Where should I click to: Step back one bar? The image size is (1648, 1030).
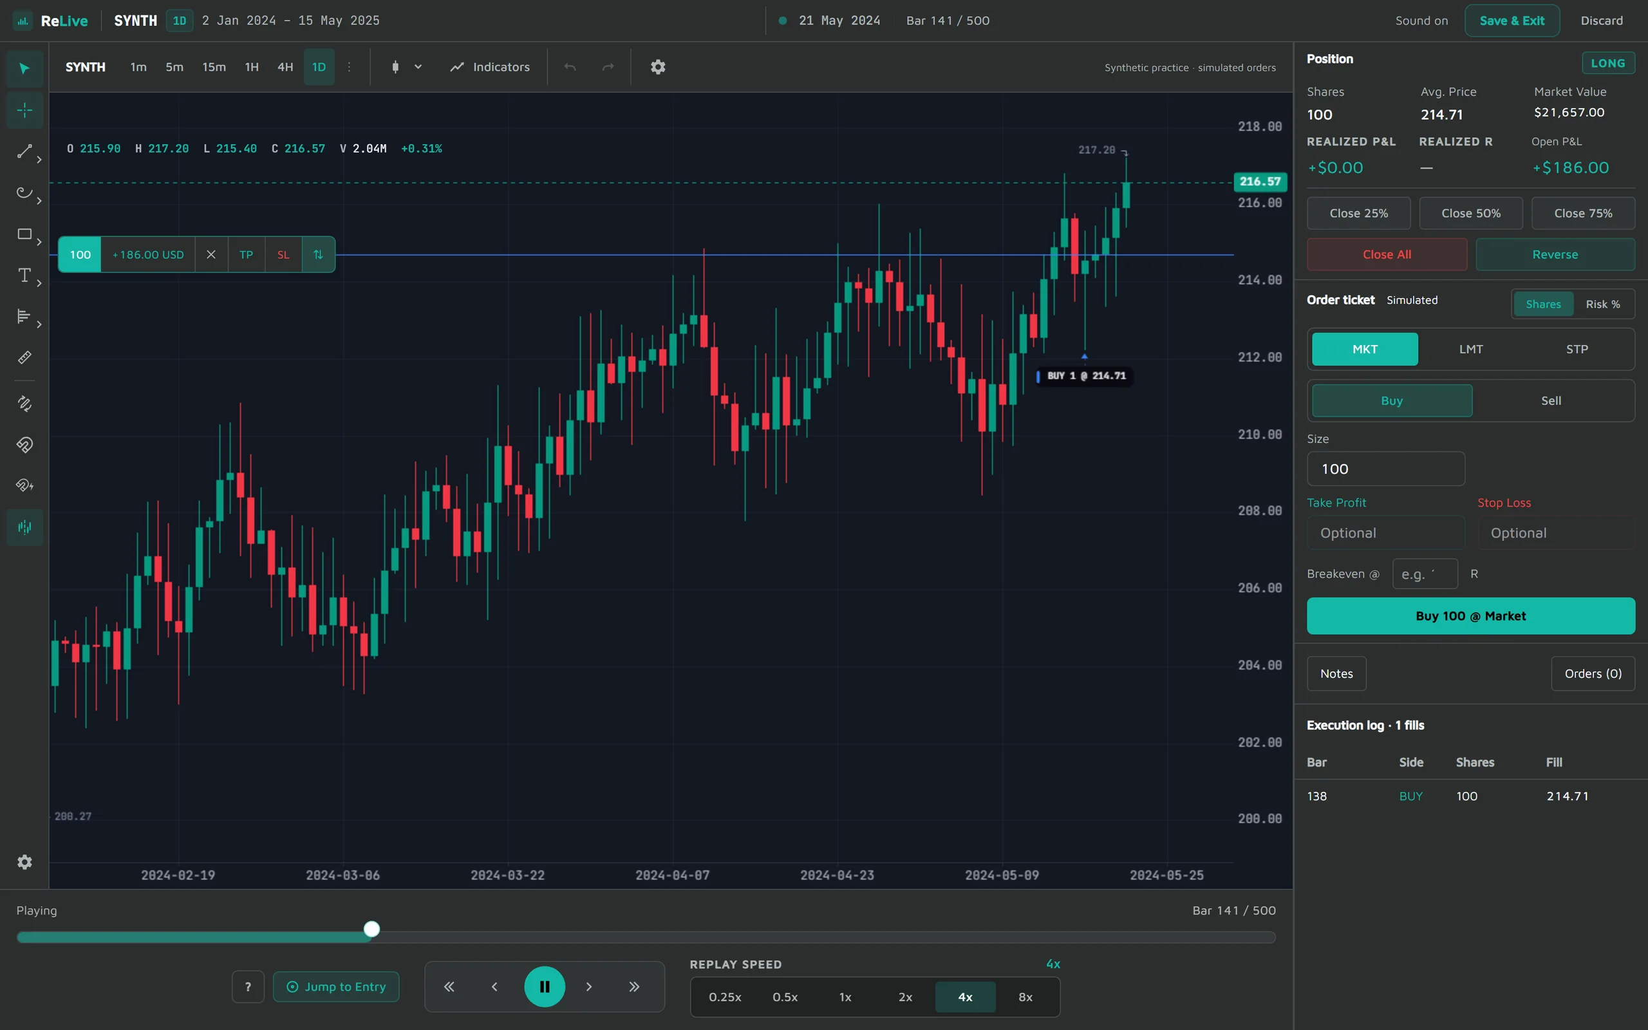click(494, 986)
